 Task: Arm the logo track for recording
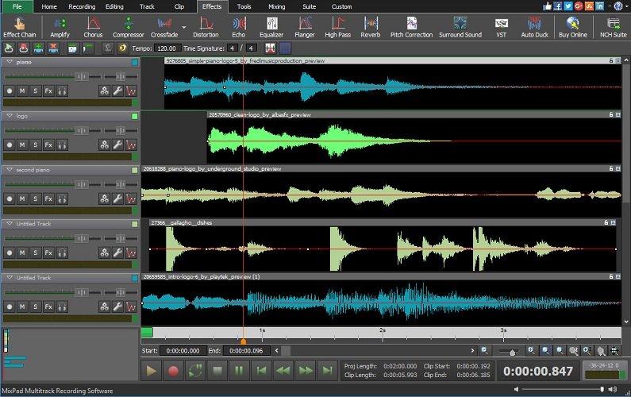(x=10, y=145)
